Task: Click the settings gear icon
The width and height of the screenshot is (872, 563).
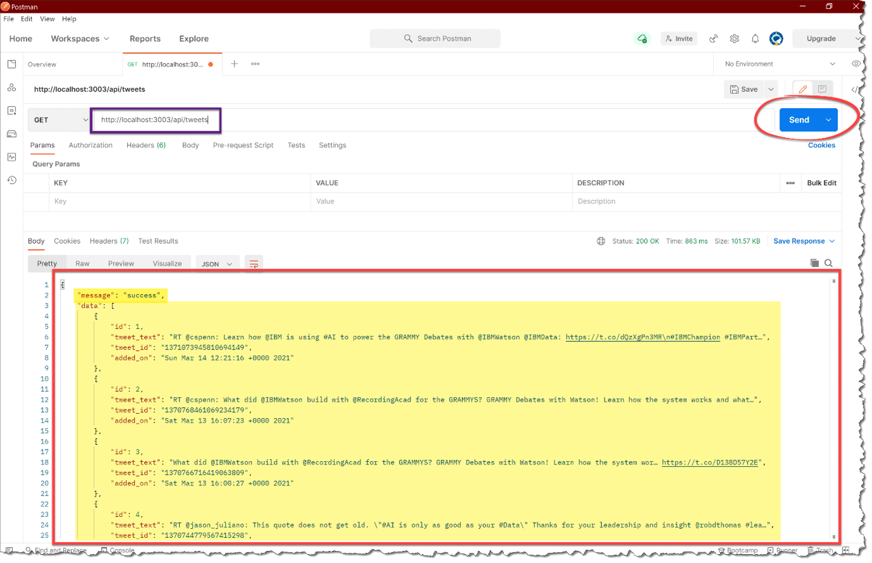Action: point(734,39)
